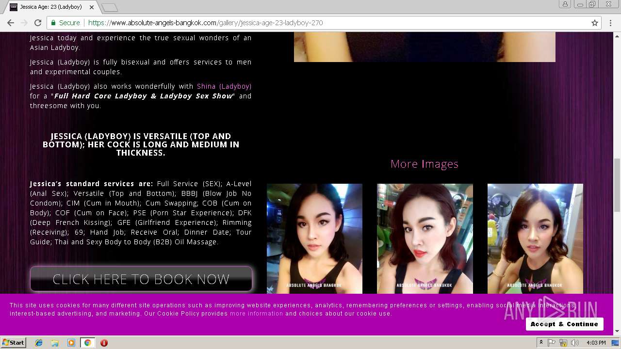Bookmark page with star icon

[x=594, y=23]
